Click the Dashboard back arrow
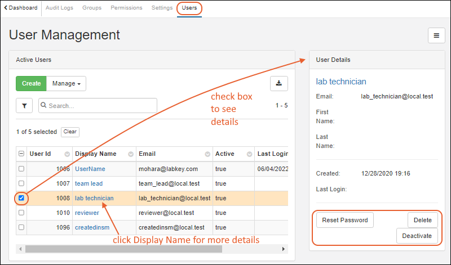Screen dimensions: 451x265 6,8
